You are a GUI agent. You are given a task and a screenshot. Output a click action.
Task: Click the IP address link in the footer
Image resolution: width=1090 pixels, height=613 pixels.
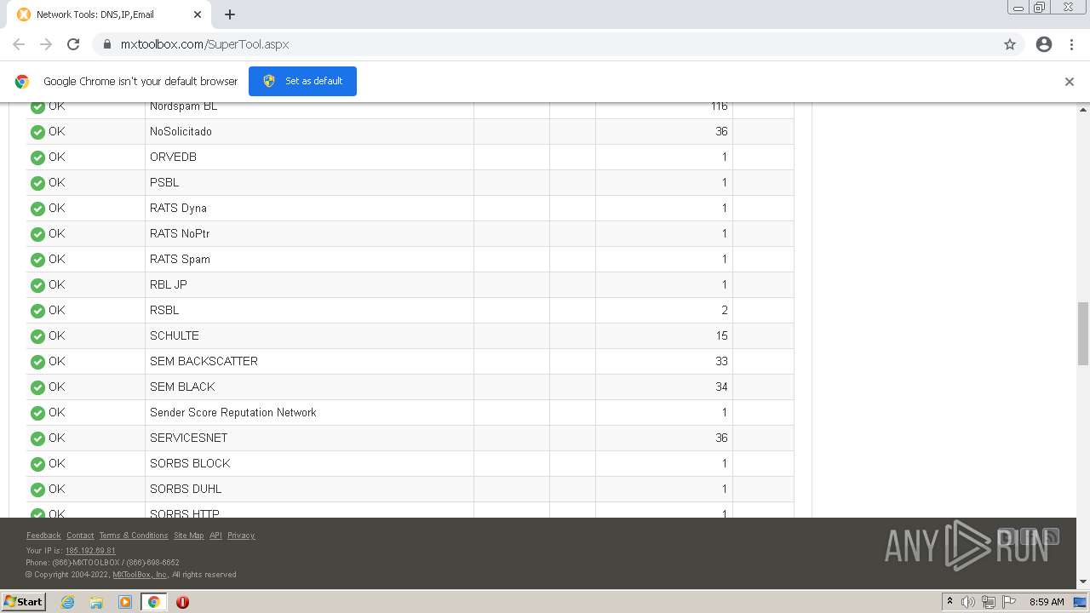point(90,551)
